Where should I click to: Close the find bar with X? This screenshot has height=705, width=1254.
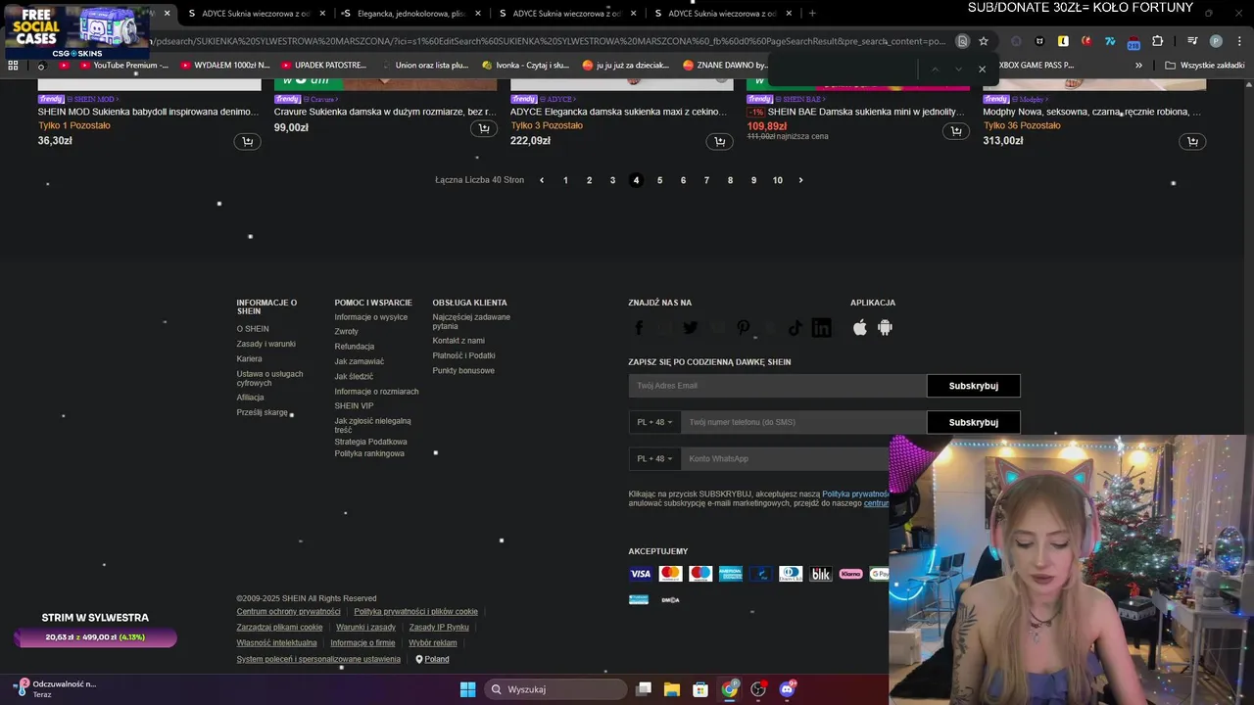click(982, 70)
